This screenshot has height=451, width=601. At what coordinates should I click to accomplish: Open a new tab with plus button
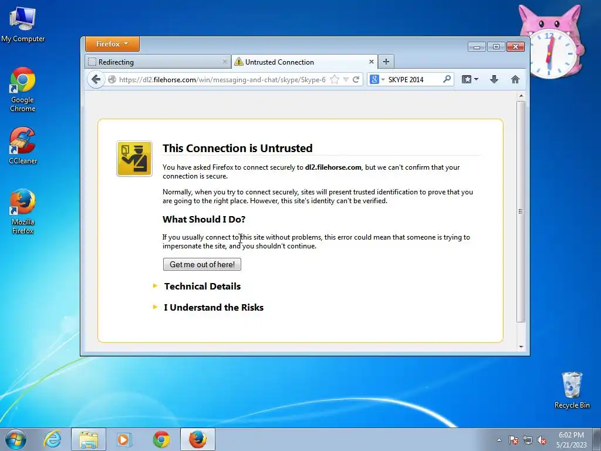coord(386,62)
